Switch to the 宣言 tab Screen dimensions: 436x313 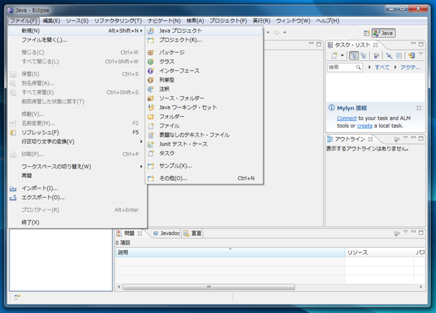tap(192, 234)
